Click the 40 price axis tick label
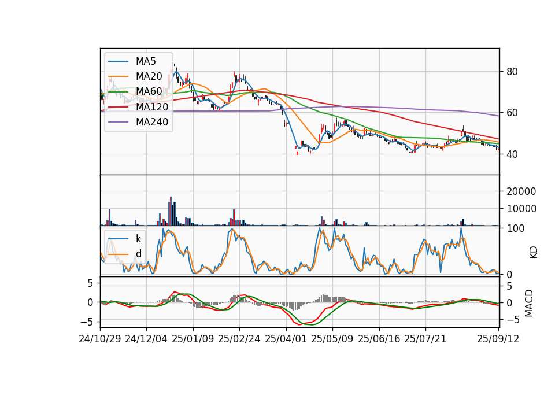555x399 pixels. pos(512,154)
